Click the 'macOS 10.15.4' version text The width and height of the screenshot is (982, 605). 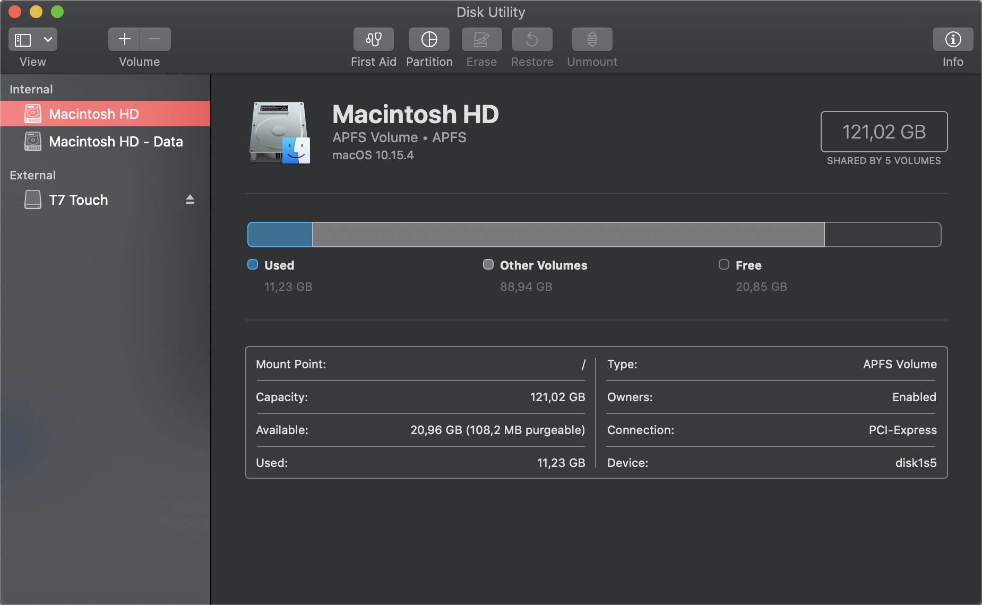(373, 155)
